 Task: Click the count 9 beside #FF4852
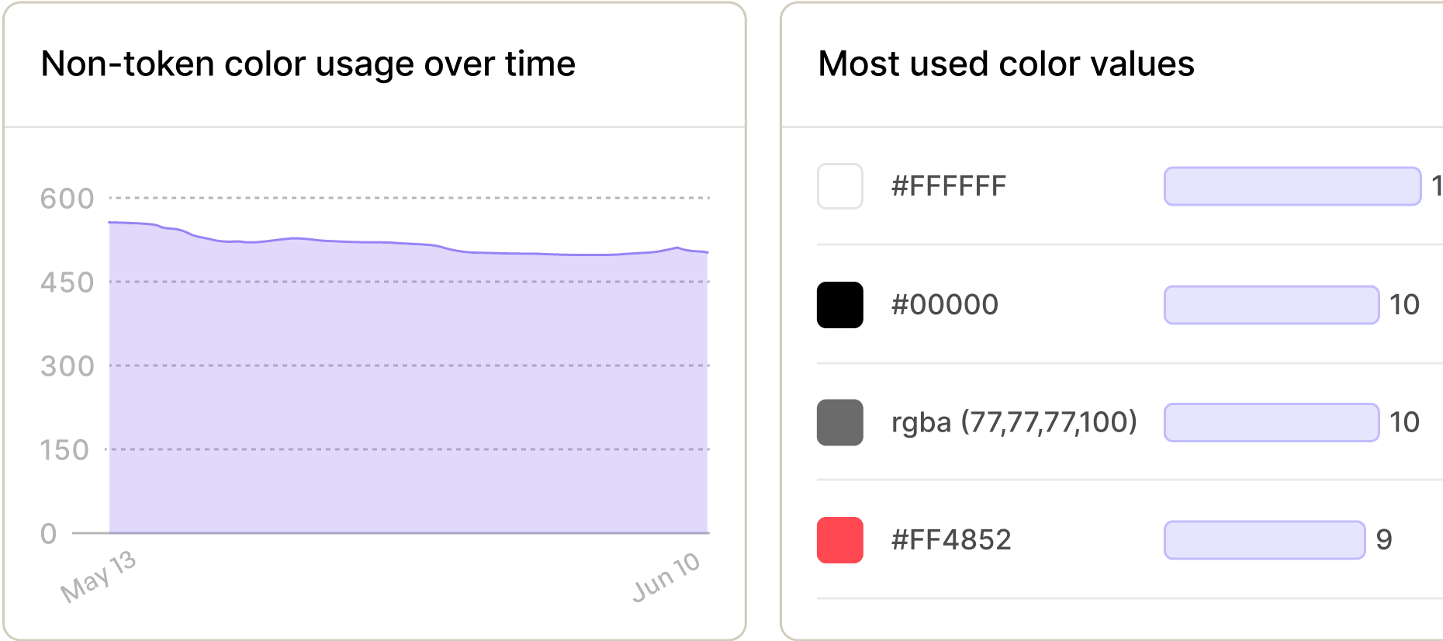(1384, 540)
